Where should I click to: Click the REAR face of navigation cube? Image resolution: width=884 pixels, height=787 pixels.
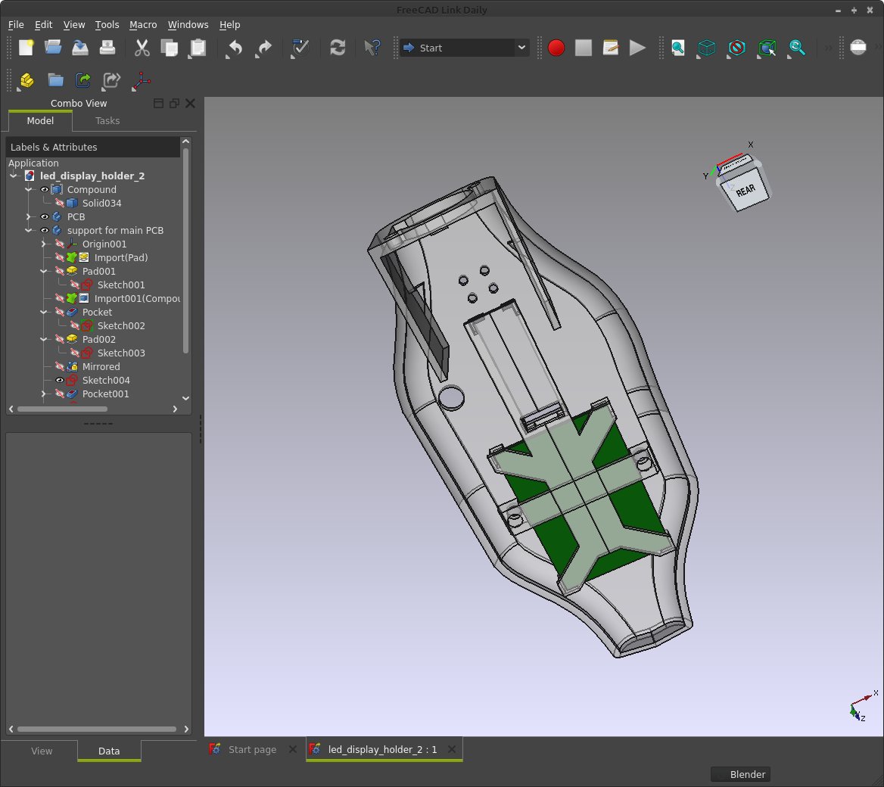click(x=745, y=191)
